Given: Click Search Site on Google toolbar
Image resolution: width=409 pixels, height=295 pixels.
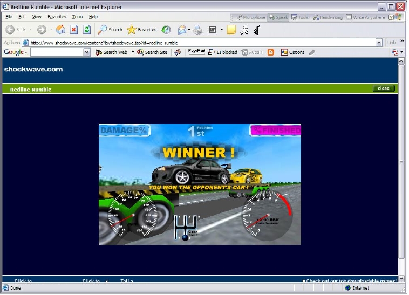Looking at the screenshot, I should point(152,52).
